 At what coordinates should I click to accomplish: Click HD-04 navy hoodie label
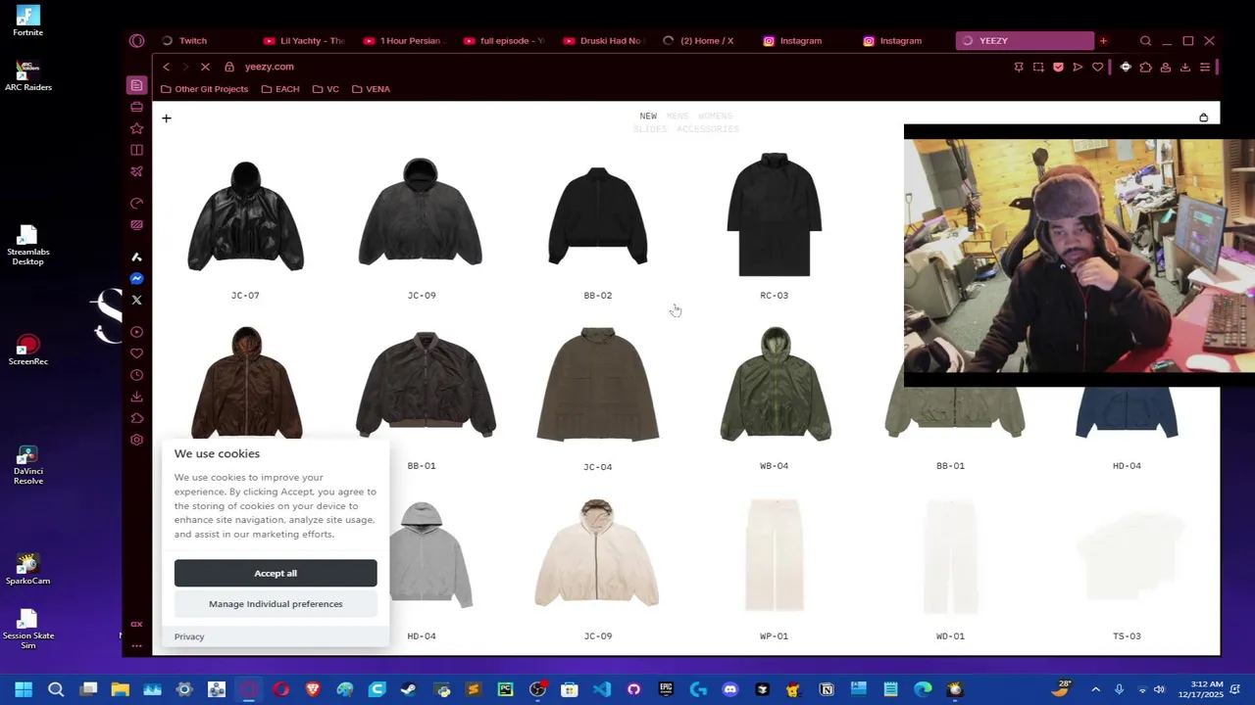tap(1127, 466)
